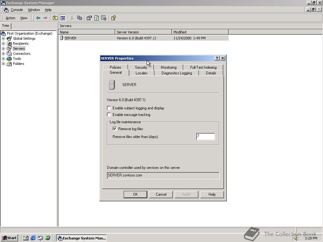The height and width of the screenshot is (242, 323).
Task: Click the console icon left of Console menu
Action: coord(6,10)
